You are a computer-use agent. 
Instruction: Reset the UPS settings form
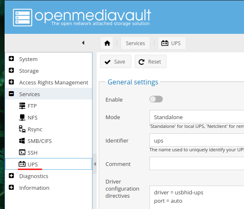pos(151,61)
